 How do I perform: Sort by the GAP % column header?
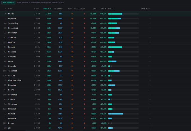(x=104, y=9)
